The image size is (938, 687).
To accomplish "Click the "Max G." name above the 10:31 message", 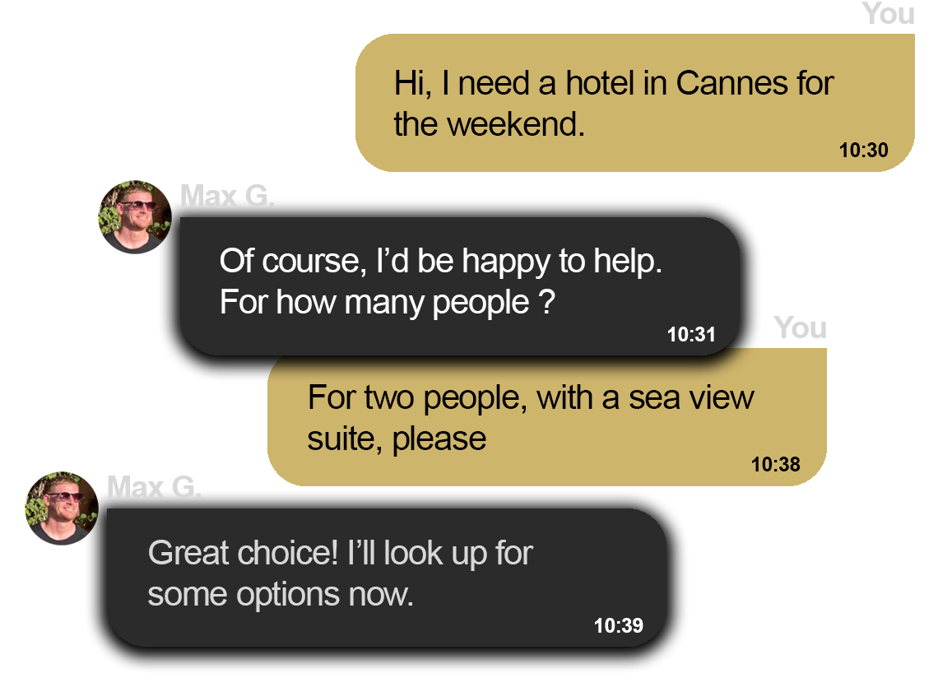I will pyautogui.click(x=227, y=197).
